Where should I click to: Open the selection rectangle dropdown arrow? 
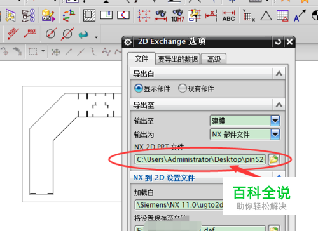click(43, 51)
